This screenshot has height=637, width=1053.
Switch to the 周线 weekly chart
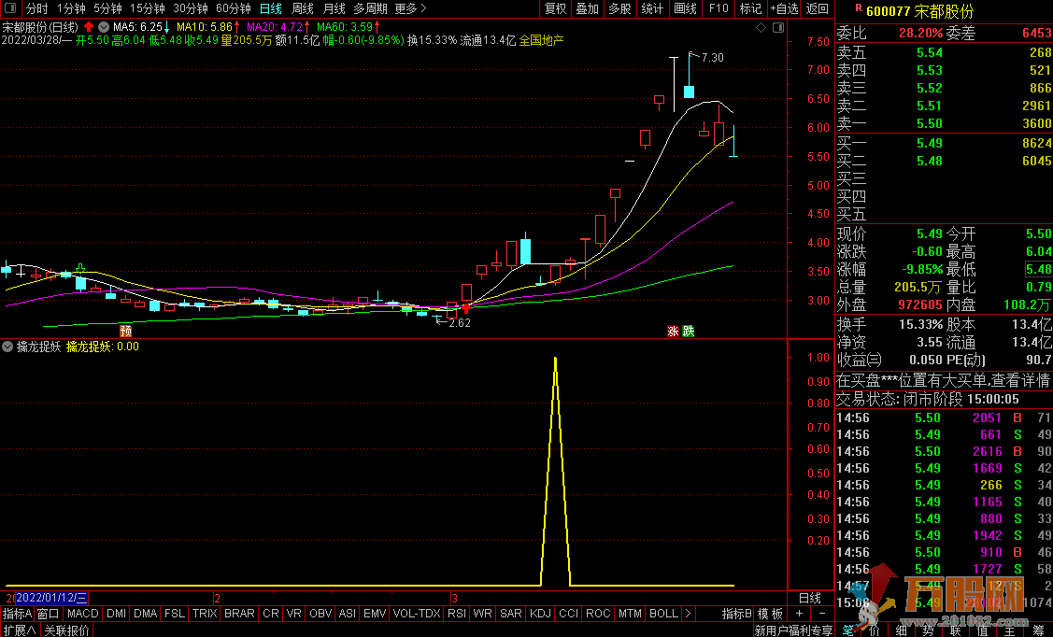303,8
